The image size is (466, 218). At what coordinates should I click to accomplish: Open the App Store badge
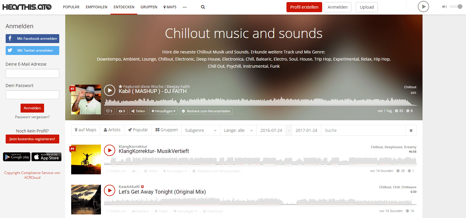tap(46, 157)
